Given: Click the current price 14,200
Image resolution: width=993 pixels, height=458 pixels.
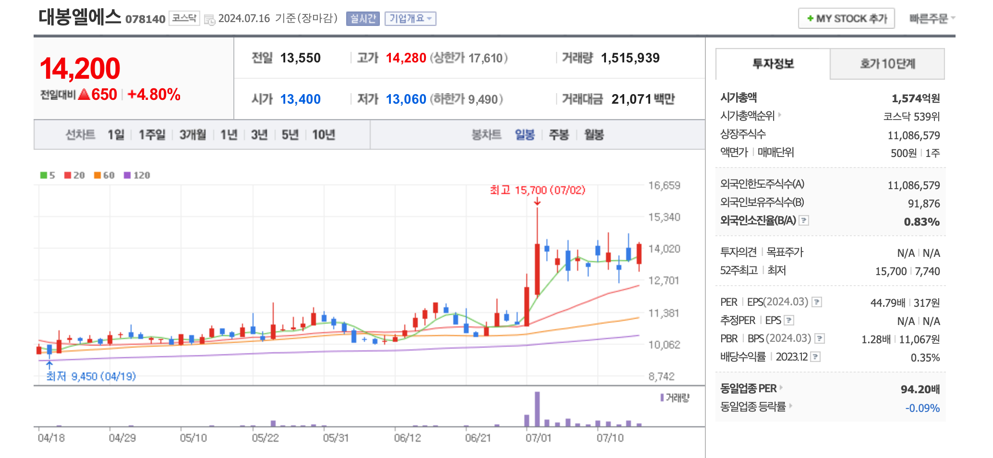Looking at the screenshot, I should pos(80,69).
